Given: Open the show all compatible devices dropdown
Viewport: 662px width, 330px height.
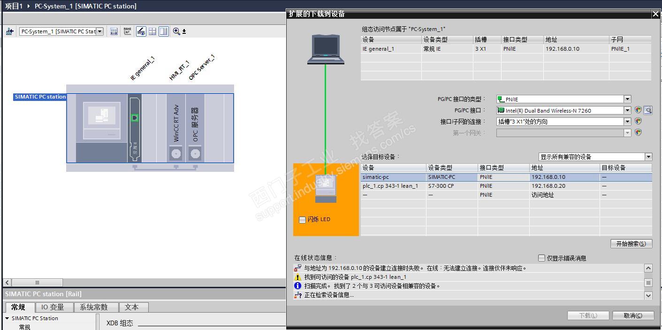Looking at the screenshot, I should [648, 157].
